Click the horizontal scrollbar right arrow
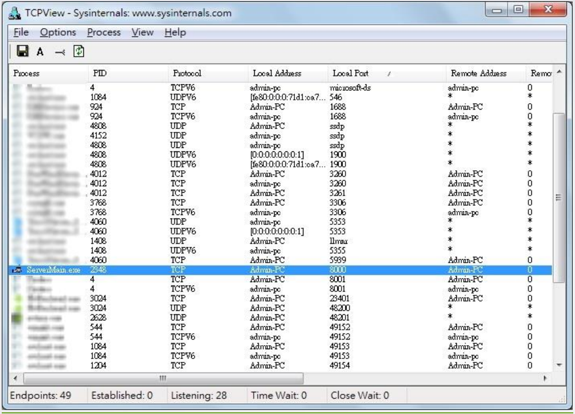The width and height of the screenshot is (575, 414). [x=545, y=378]
